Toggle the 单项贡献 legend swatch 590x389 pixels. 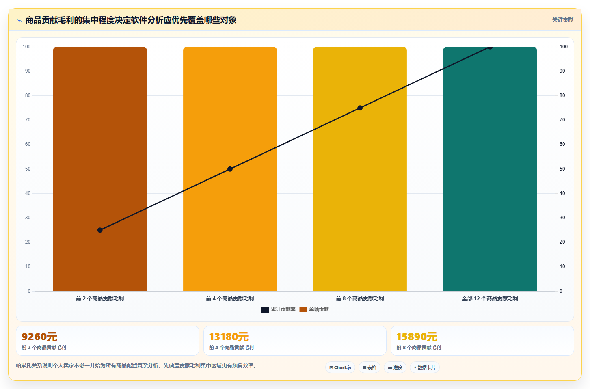click(x=303, y=310)
